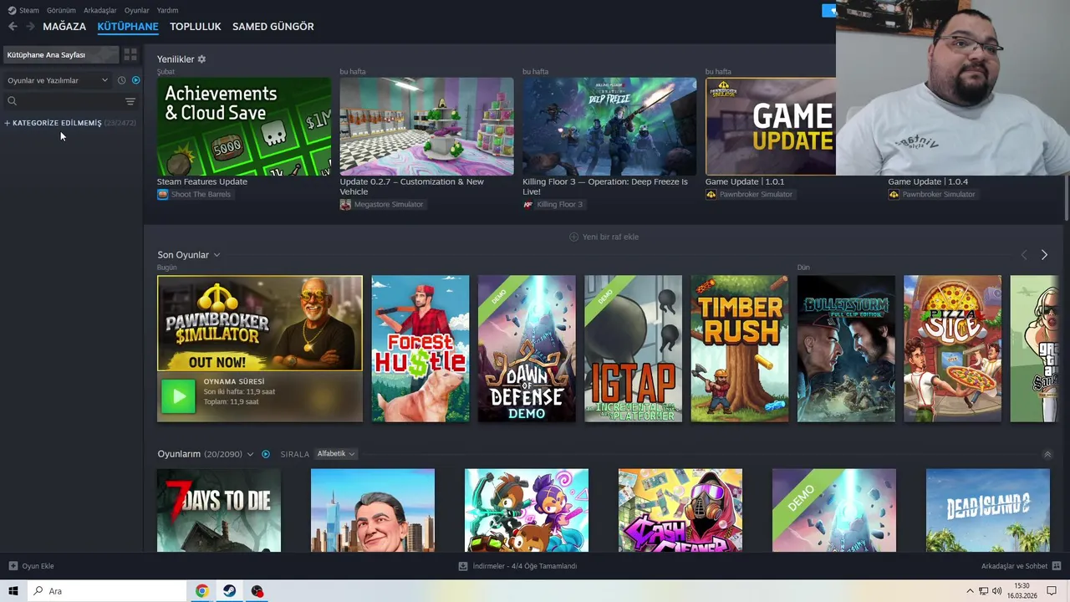
Task: Click the recent activity clock icon
Action: (122, 80)
